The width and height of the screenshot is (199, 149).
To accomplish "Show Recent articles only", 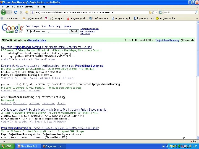I will point(37,40).
